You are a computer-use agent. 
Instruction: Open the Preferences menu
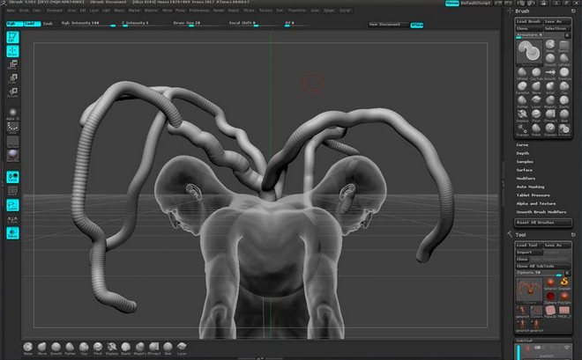(198, 11)
